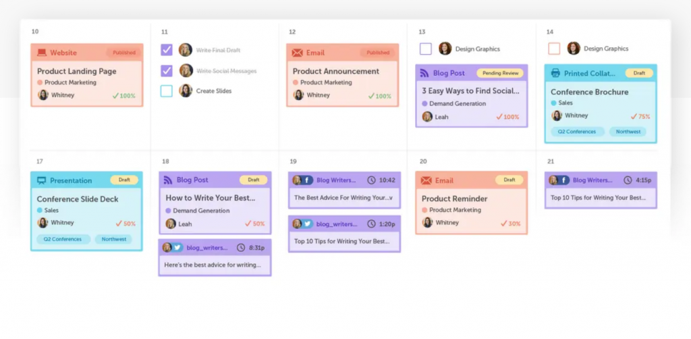Uncheck the Write Final Draft checkbox

point(167,50)
